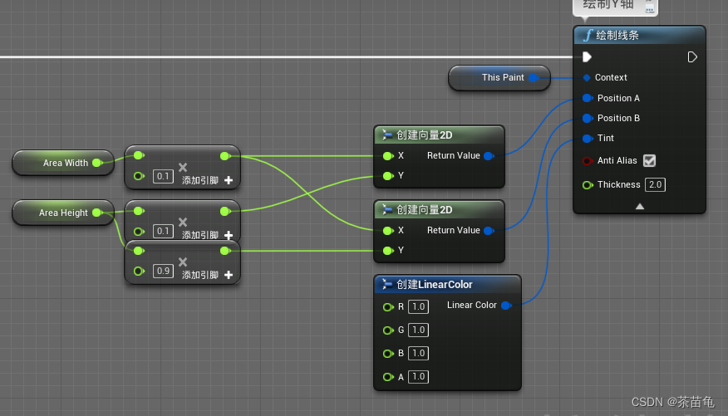
Task: Click the B input pin on 创建LinearColor
Action: [x=388, y=354]
